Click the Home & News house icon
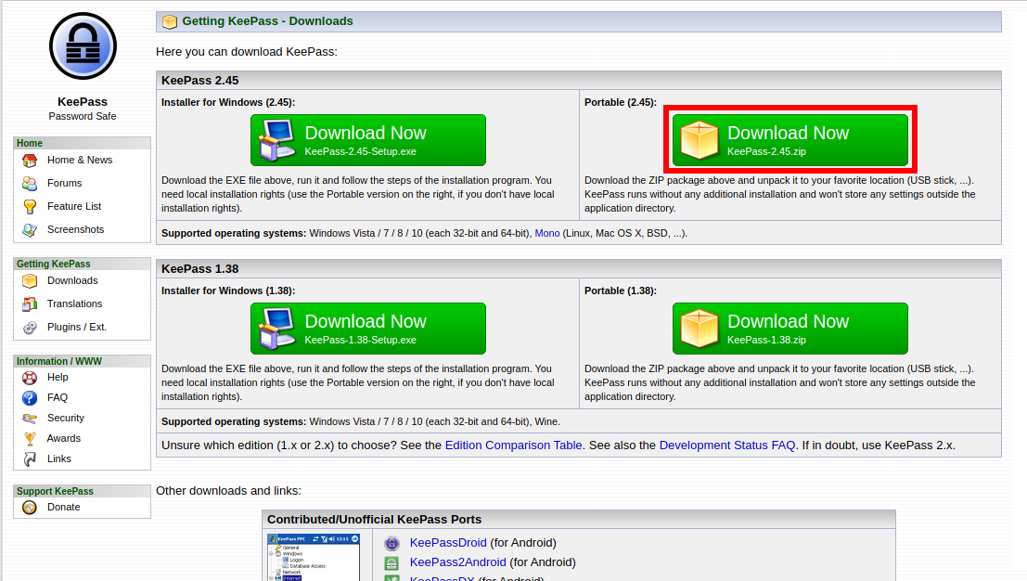This screenshot has height=581, width=1027. 30,161
